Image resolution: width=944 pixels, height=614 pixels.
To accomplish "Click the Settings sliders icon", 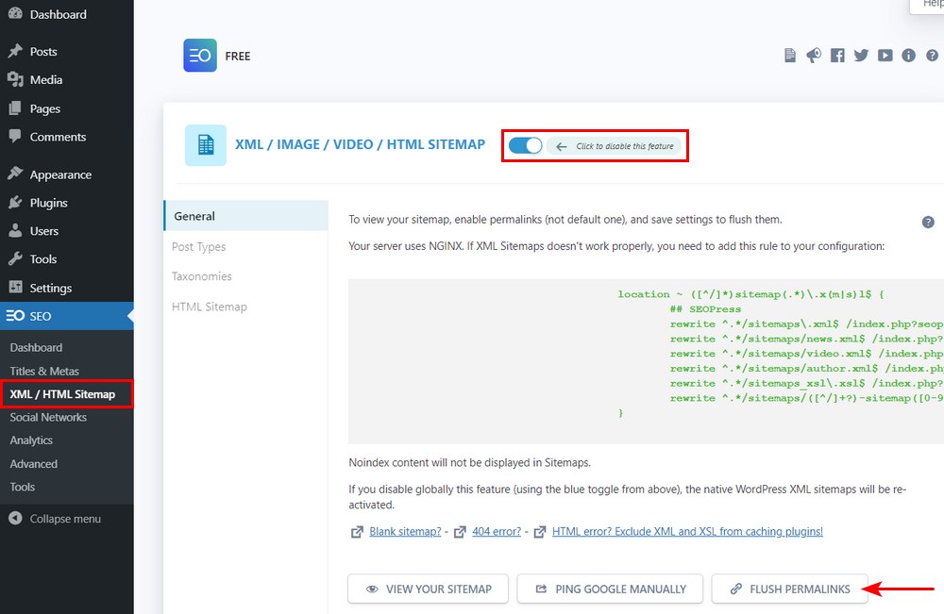I will (15, 287).
